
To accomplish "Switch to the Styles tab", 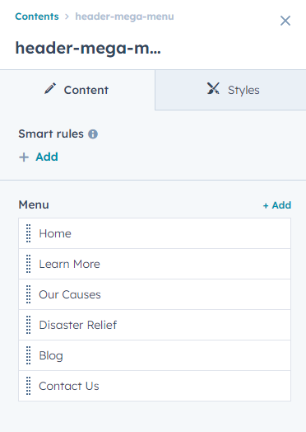I will click(x=230, y=90).
